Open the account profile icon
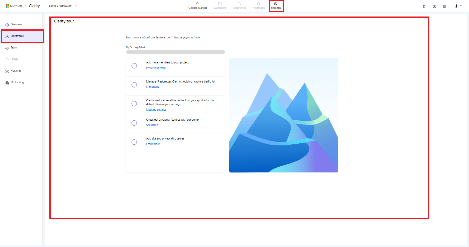The height and width of the screenshot is (247, 469). [x=457, y=6]
